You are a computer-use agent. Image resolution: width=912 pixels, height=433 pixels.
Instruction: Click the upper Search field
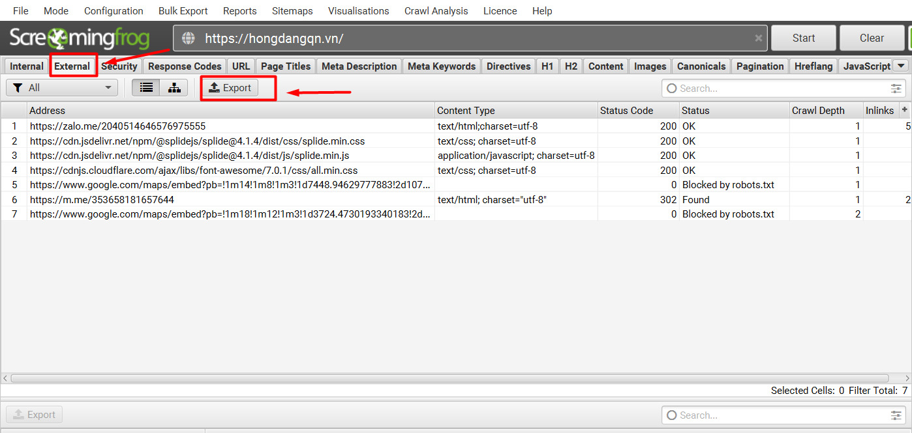783,89
